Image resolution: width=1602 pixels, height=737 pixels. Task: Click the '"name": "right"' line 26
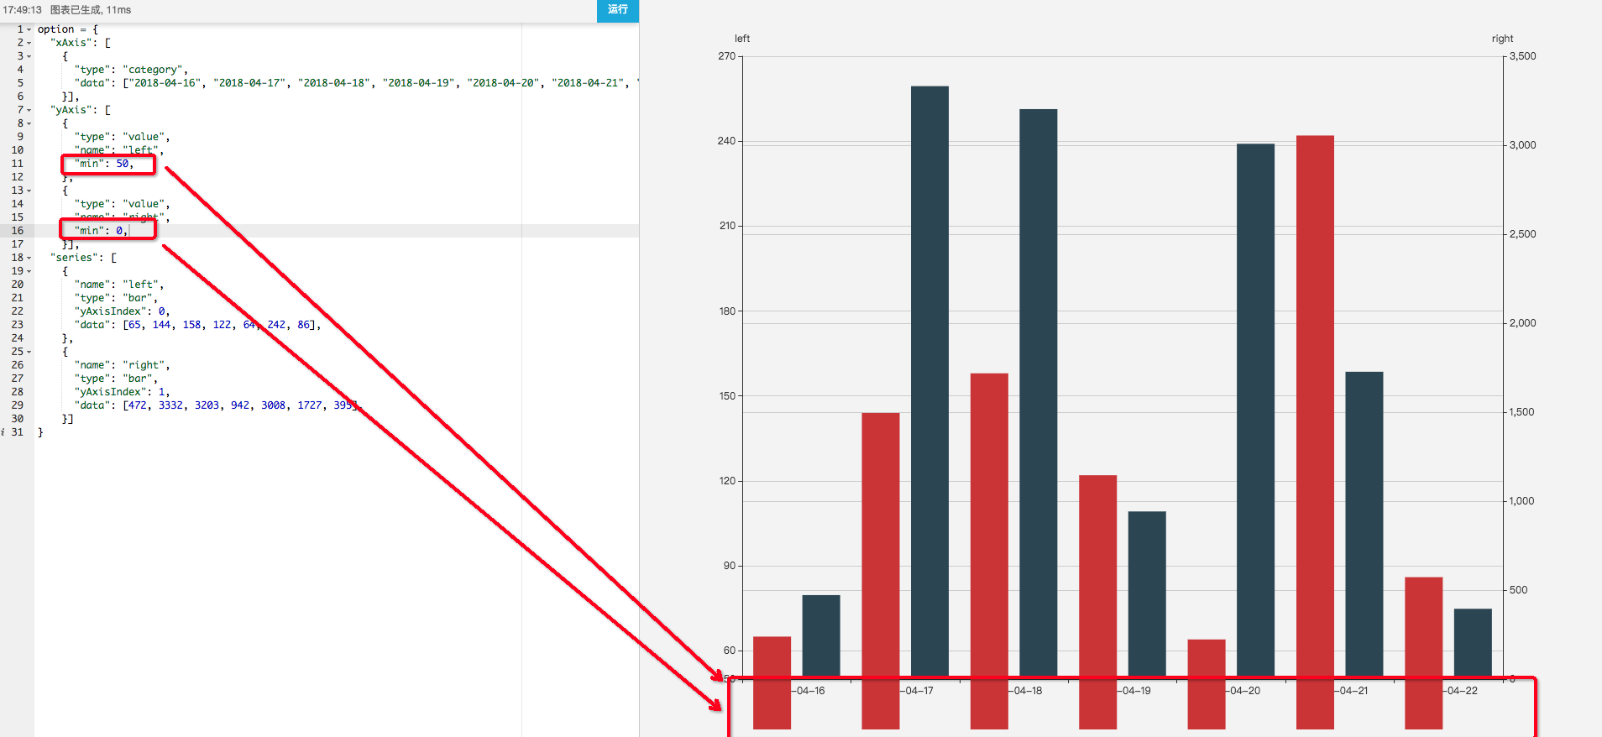(123, 365)
